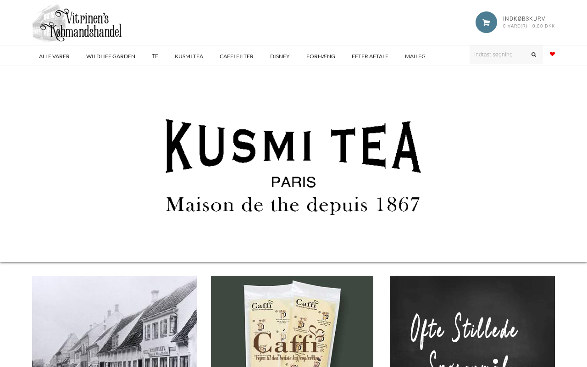
Task: Open the Caffi filter product image
Action: (x=292, y=321)
